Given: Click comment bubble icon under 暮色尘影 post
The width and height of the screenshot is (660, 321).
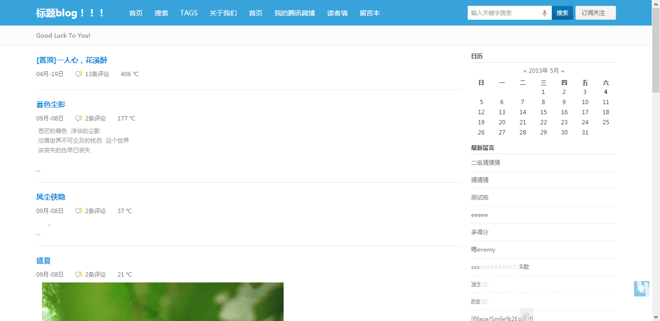Looking at the screenshot, I should pyautogui.click(x=79, y=119).
